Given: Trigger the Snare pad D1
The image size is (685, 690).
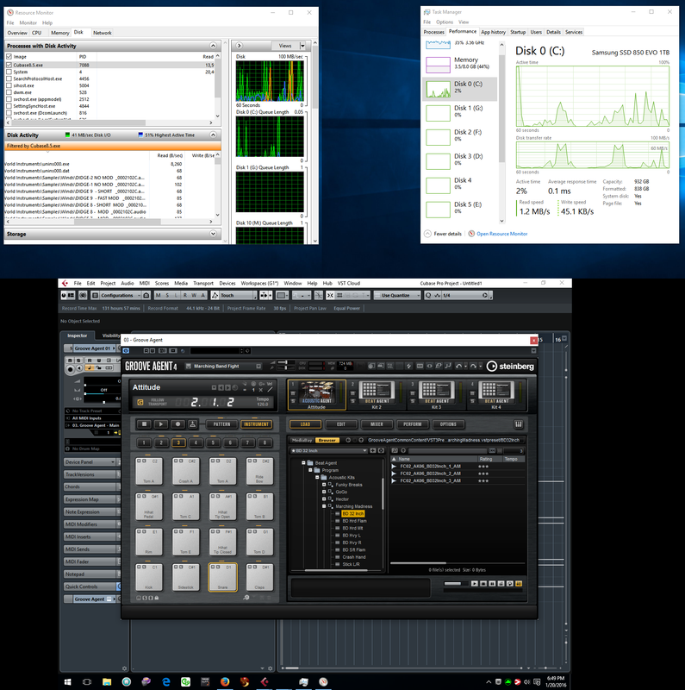Looking at the screenshot, I should tap(222, 577).
